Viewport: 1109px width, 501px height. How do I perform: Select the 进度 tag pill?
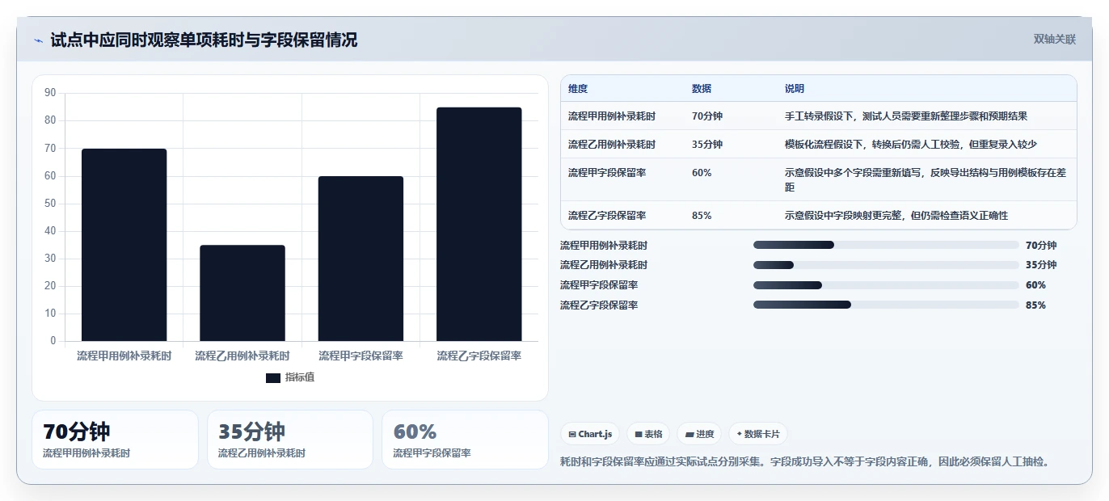click(x=699, y=434)
